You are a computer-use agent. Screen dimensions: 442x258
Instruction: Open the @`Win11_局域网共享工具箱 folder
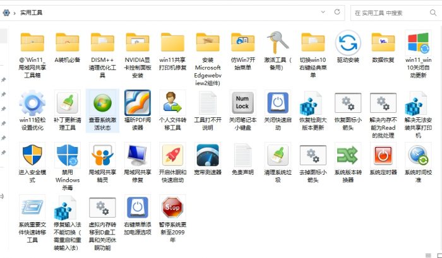[x=32, y=42]
